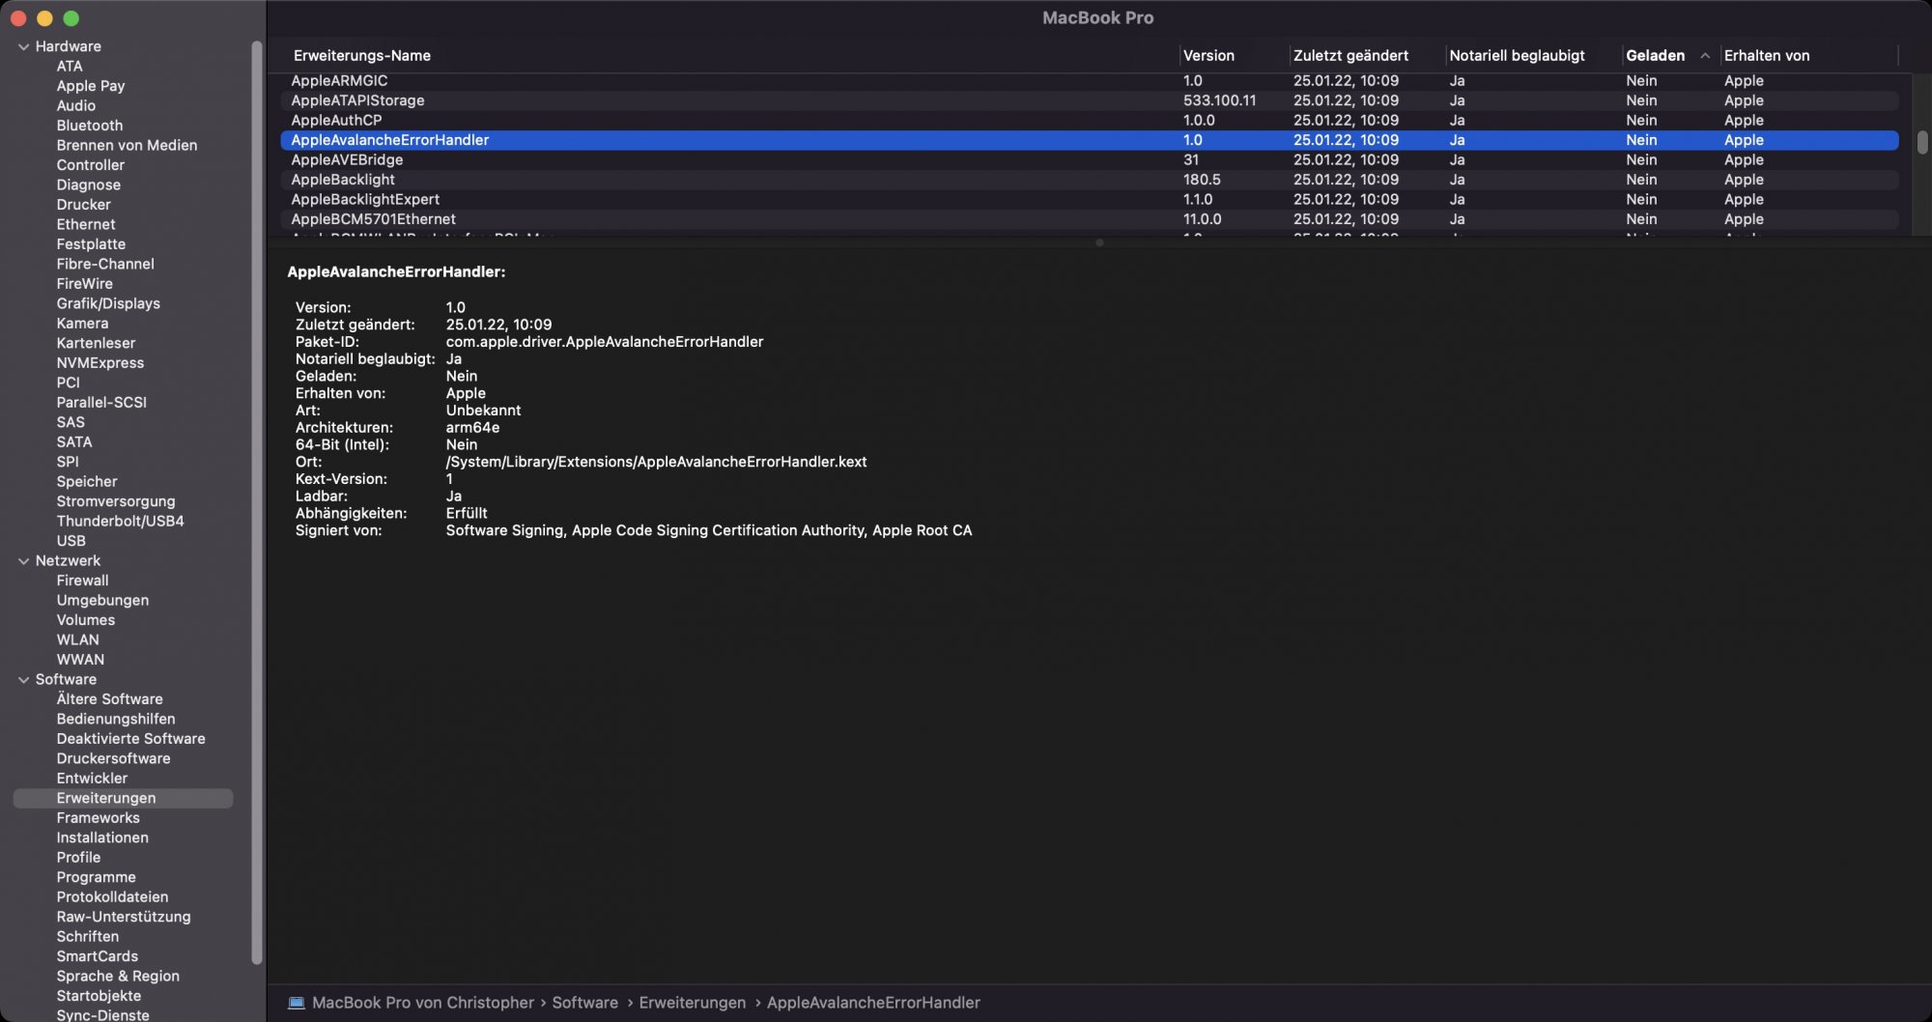
Task: Open Kamera in the sidebar
Action: (x=82, y=324)
